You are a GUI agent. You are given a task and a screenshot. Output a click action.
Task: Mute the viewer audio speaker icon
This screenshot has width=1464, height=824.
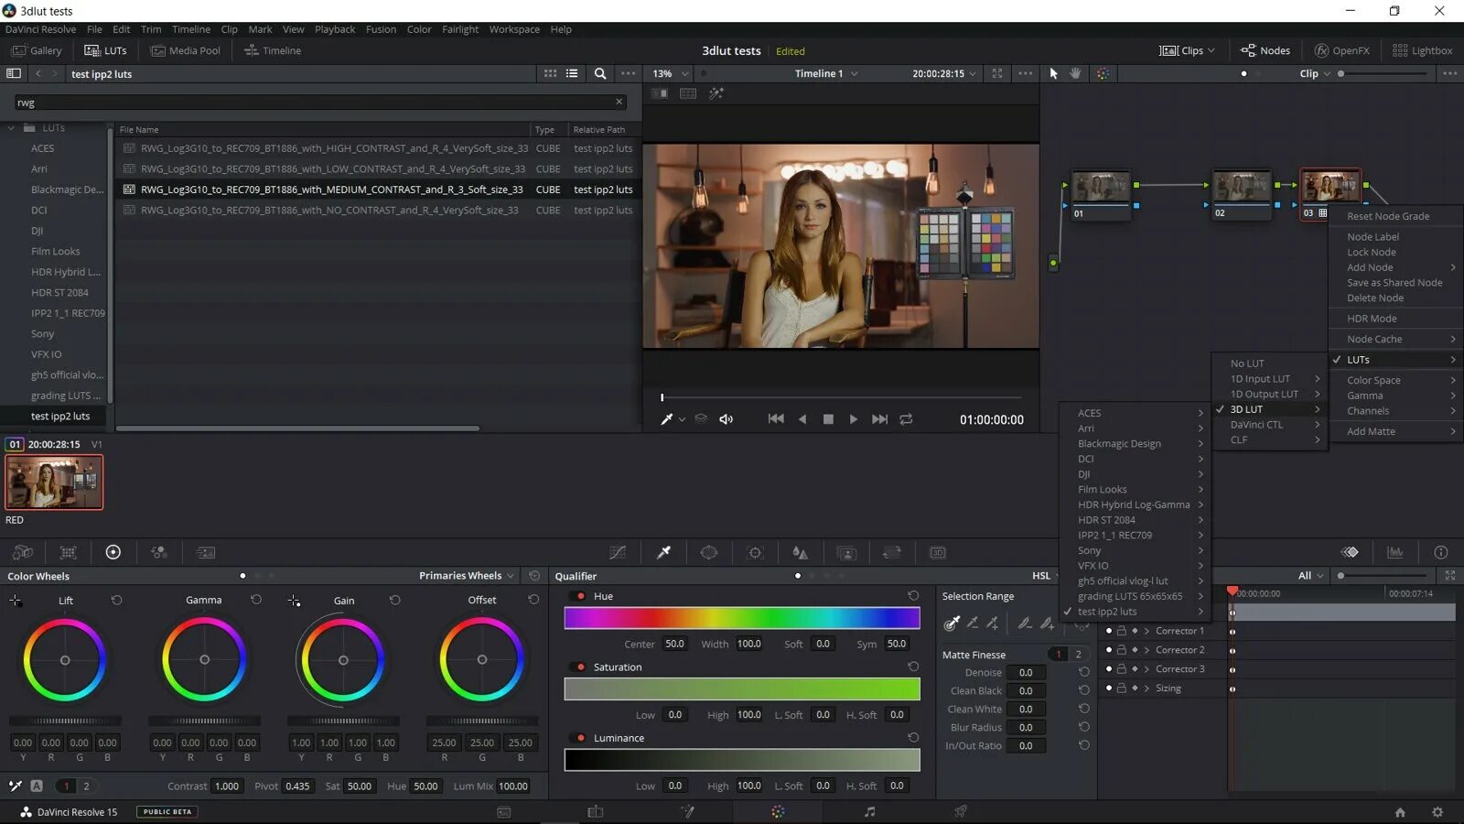[727, 419]
